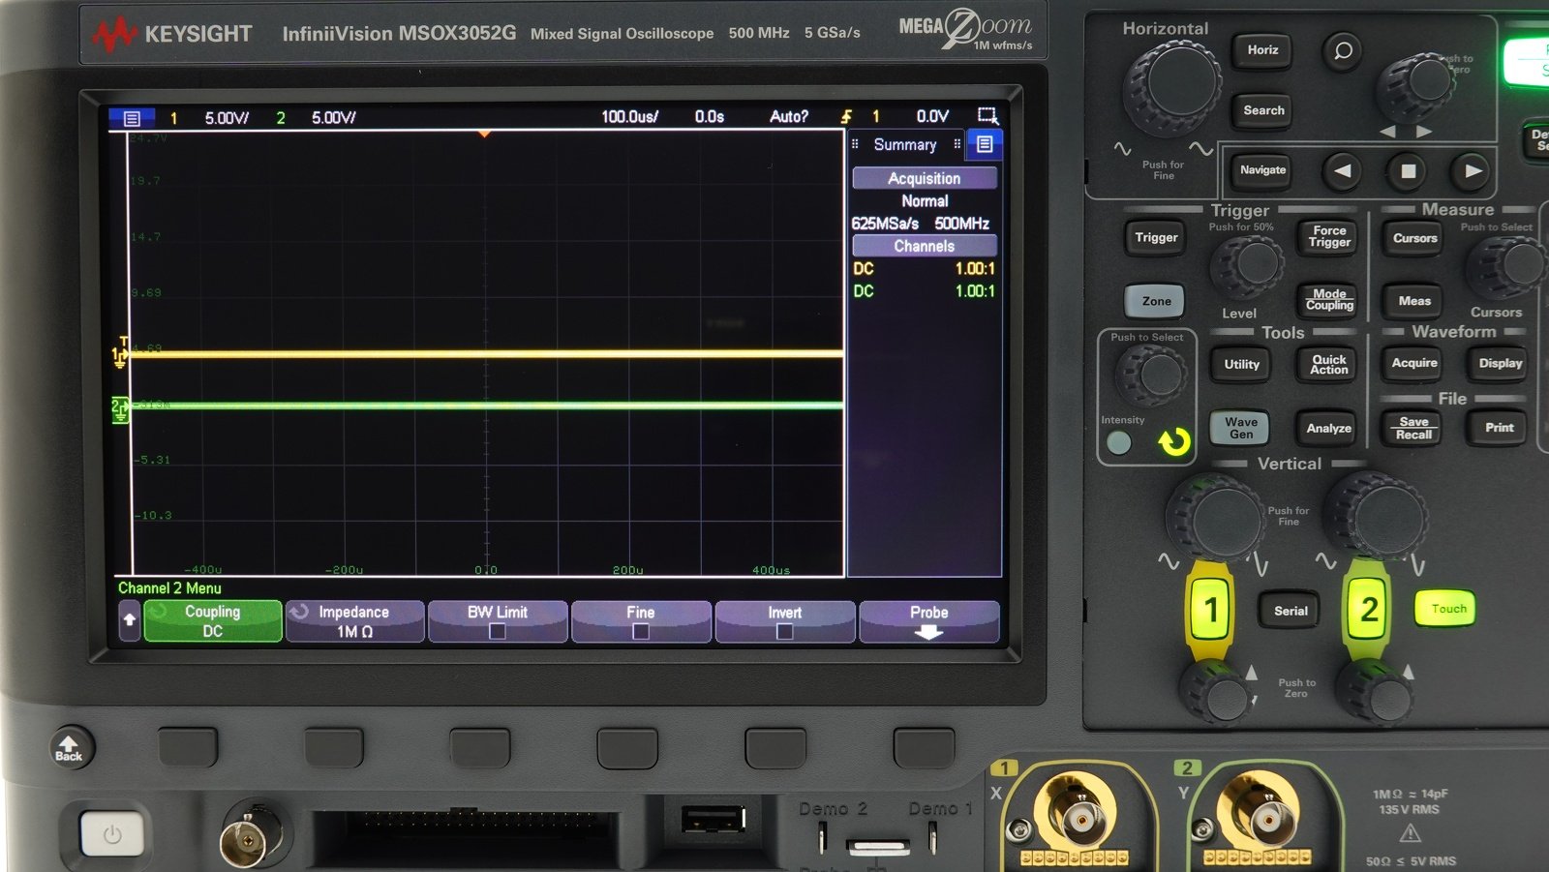1549x872 pixels.
Task: Click the channel 1 ground marker
Action: click(x=119, y=355)
